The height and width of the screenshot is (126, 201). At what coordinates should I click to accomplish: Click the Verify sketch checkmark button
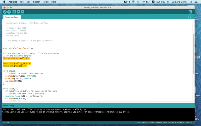tap(5, 12)
